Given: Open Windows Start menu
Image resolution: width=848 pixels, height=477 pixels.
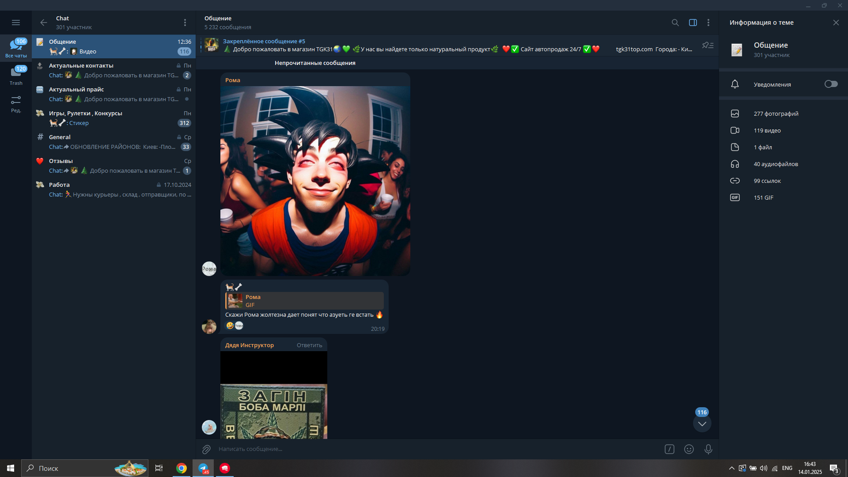Looking at the screenshot, I should pyautogui.click(x=11, y=468).
